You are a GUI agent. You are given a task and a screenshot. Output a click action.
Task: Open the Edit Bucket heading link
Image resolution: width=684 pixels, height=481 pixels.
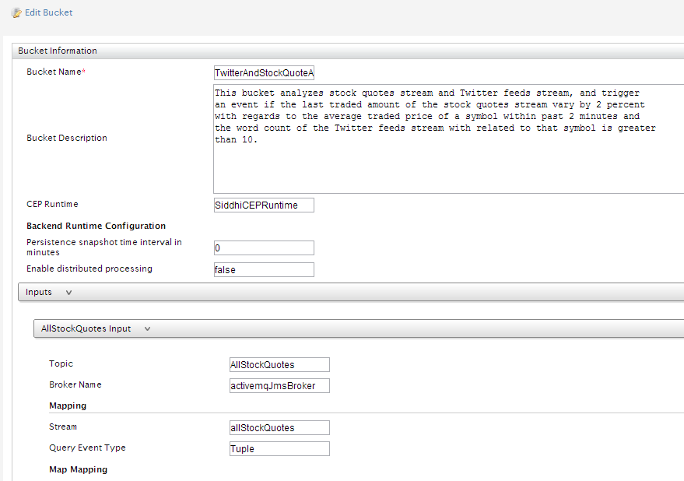[48, 12]
